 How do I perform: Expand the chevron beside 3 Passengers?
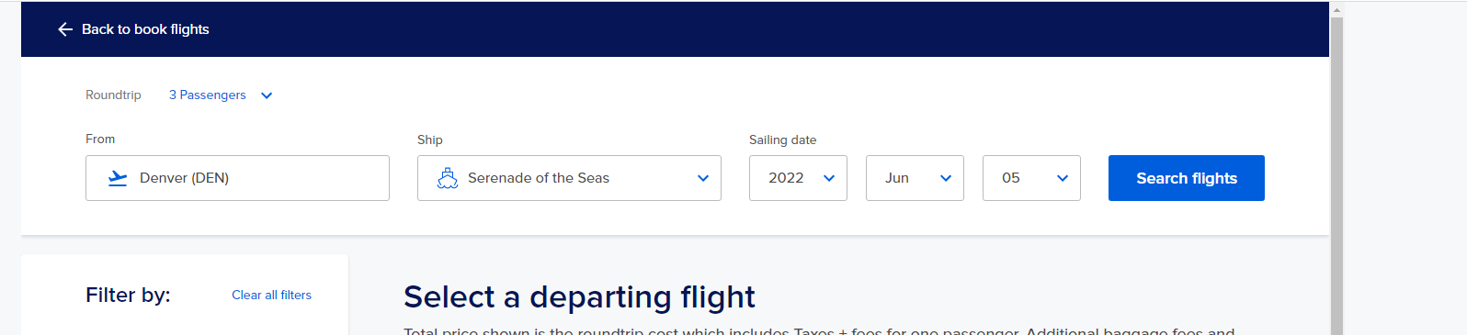(267, 95)
